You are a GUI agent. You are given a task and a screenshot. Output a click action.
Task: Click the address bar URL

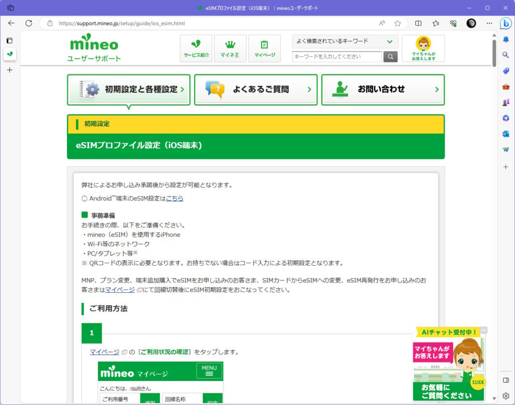(x=122, y=23)
